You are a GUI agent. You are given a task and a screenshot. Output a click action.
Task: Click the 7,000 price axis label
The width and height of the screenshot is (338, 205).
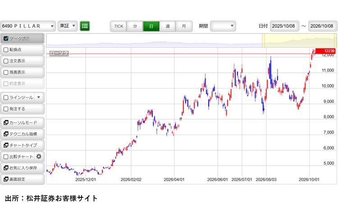(329, 132)
